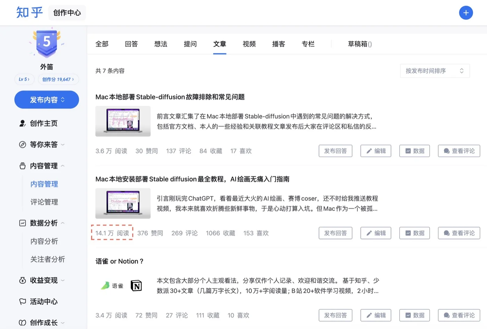Click 编辑 for the 故障排除 article
Screen dimensions: 487x329
[376, 151]
